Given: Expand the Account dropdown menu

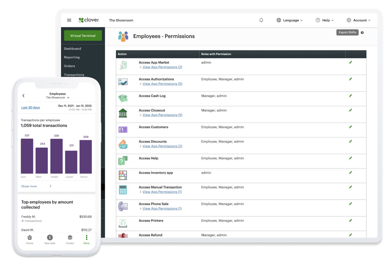Looking at the screenshot, I should (x=358, y=20).
